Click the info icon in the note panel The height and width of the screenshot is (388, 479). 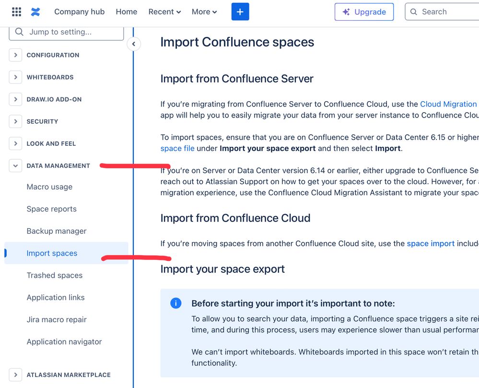pyautogui.click(x=175, y=303)
